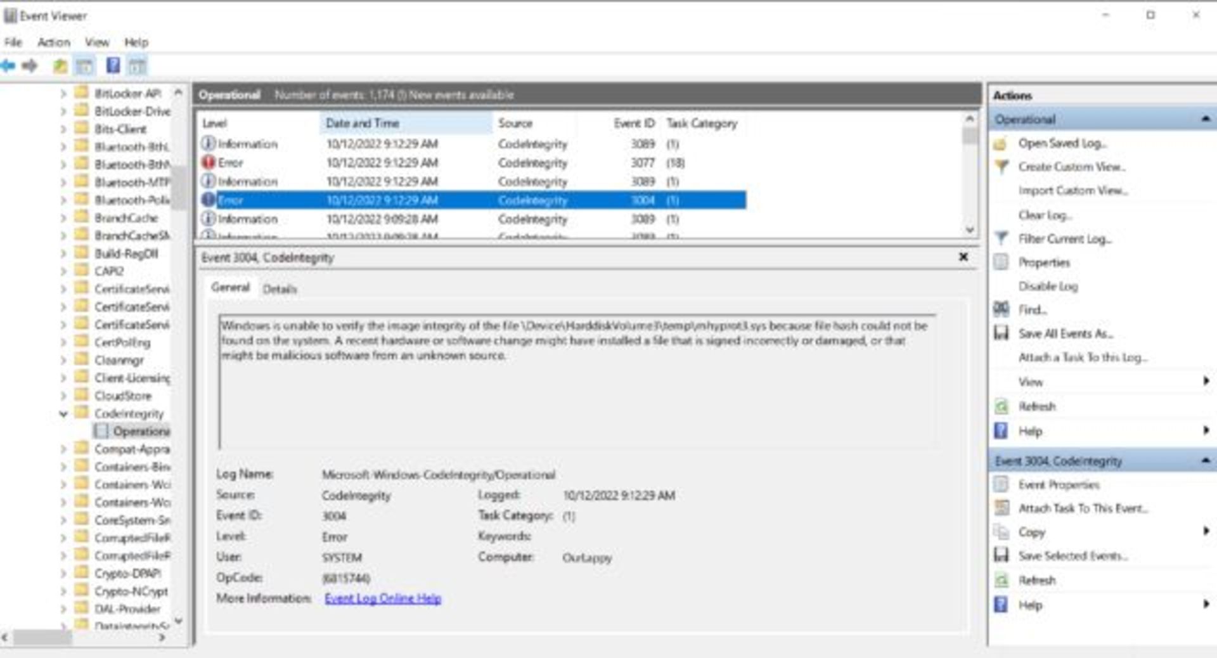Viewport: 1217px width, 658px height.
Task: Click the event list scrollbar down arrow
Action: click(970, 229)
